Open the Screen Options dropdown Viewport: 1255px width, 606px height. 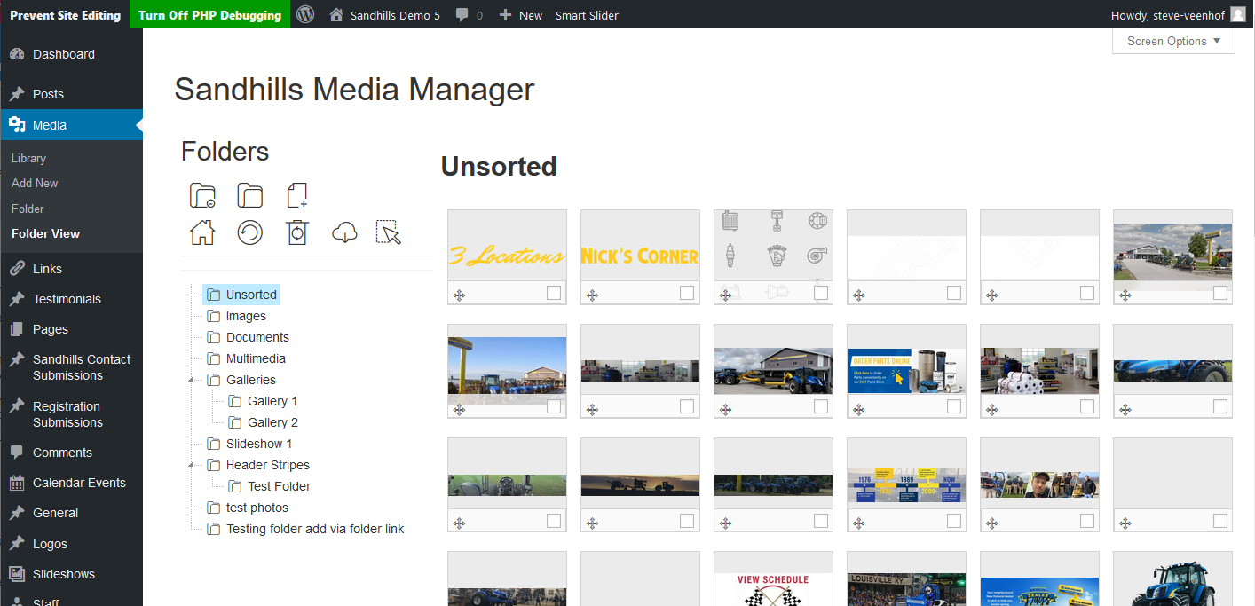(1173, 42)
